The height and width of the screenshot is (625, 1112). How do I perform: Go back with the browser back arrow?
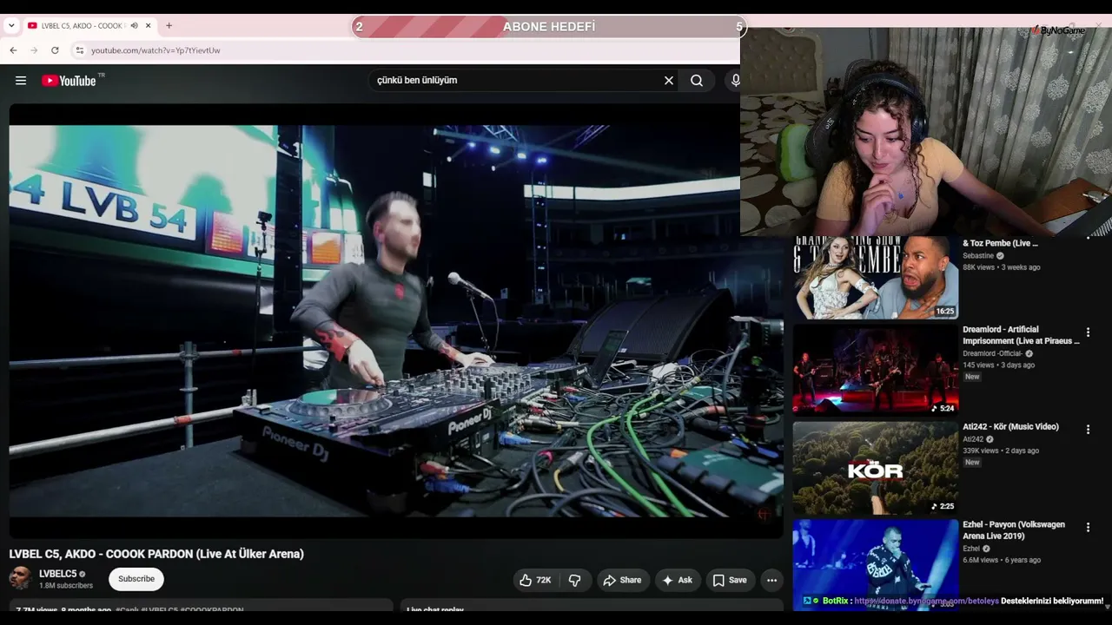(13, 50)
